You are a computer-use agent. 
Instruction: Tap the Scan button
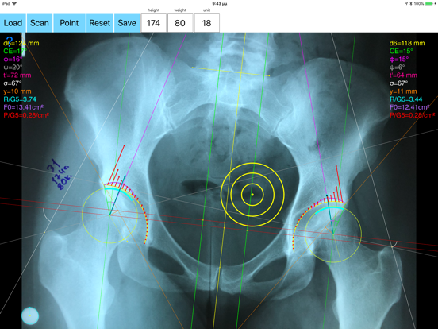point(40,23)
